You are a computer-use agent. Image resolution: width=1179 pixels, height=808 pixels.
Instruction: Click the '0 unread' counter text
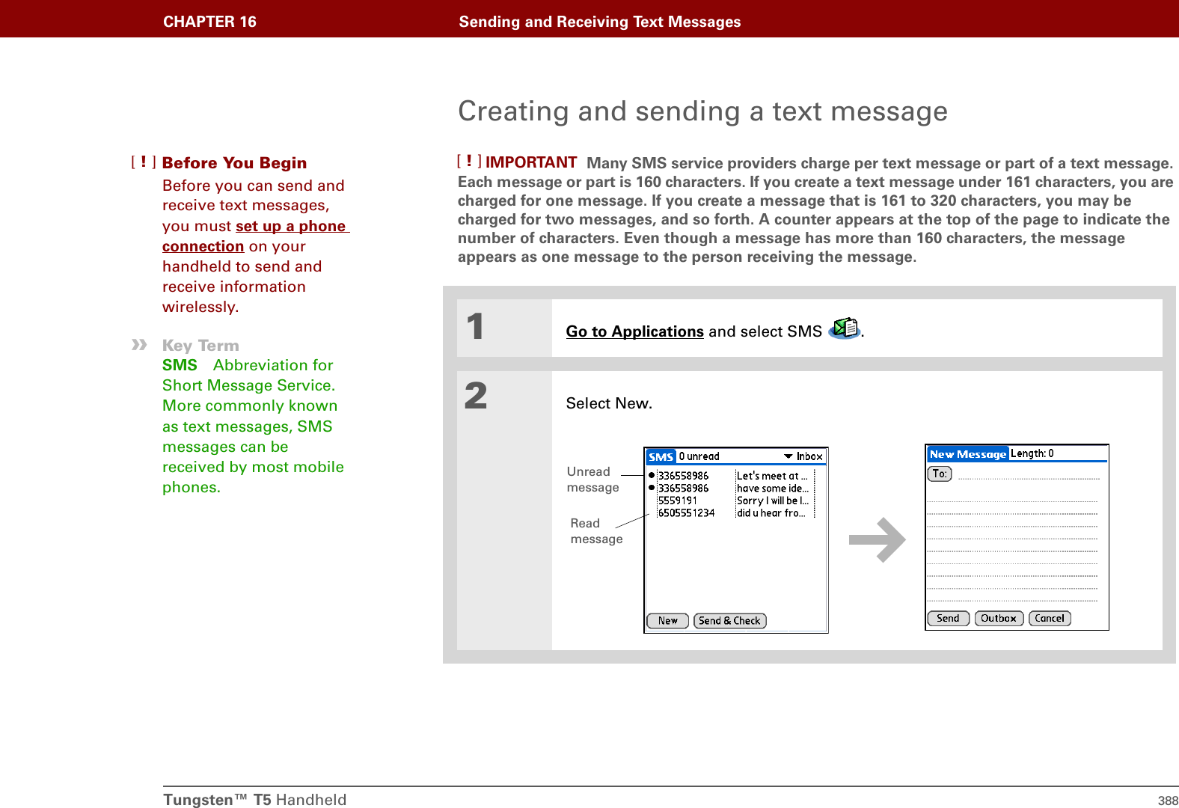coord(699,456)
